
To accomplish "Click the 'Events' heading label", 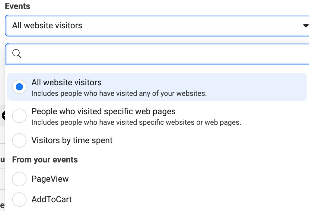I will (17, 6).
